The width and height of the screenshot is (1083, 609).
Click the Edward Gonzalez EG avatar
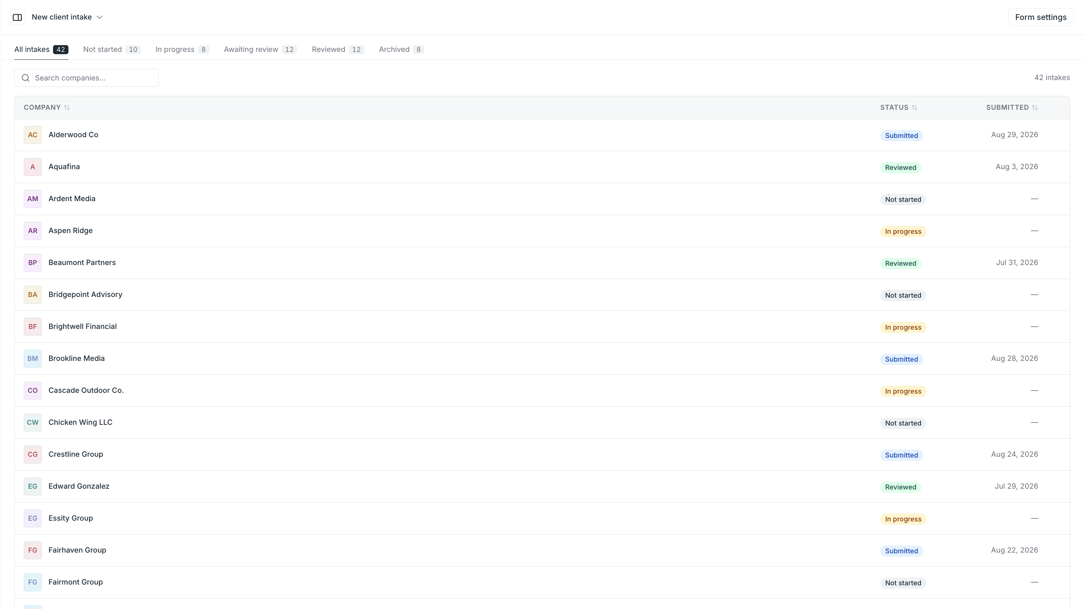[33, 486]
